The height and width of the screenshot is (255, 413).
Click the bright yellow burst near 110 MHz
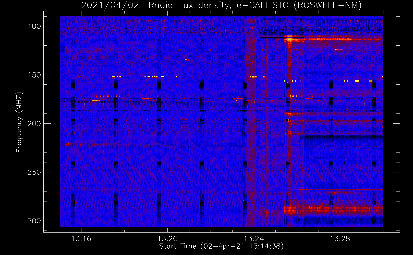pyautogui.click(x=289, y=39)
